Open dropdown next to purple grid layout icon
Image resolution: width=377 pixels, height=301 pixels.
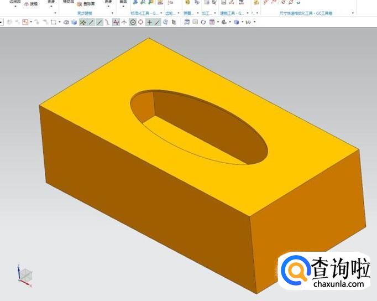218,22
